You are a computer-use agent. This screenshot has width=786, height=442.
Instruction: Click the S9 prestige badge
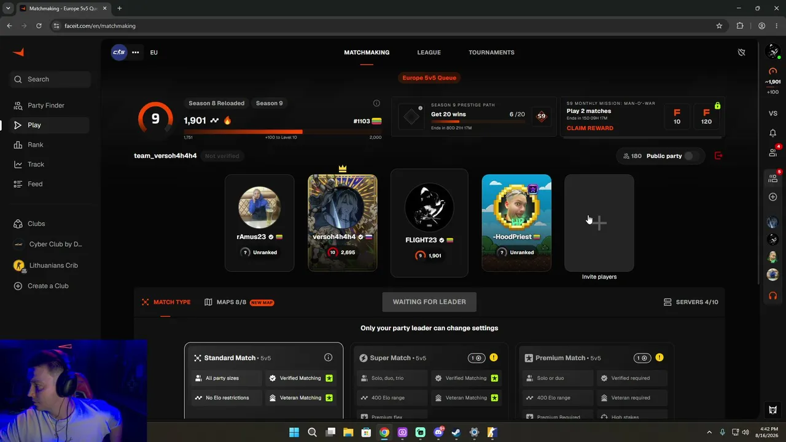pyautogui.click(x=541, y=116)
